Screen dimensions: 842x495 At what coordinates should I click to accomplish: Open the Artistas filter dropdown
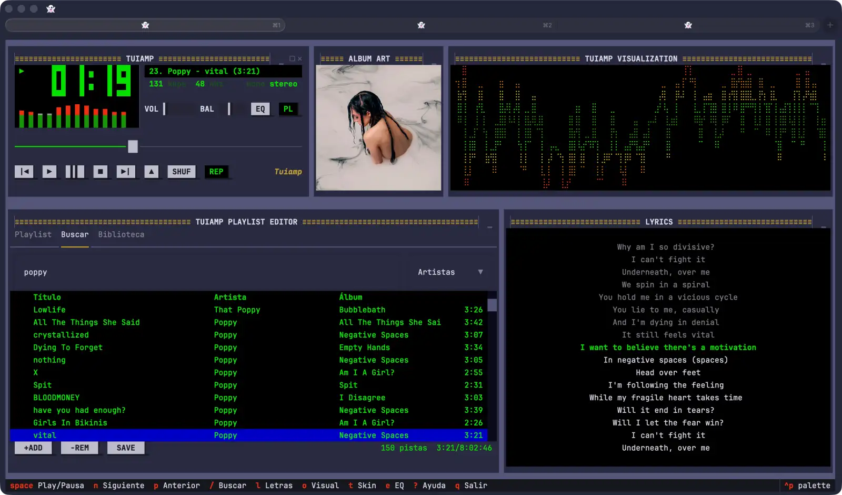tap(450, 272)
